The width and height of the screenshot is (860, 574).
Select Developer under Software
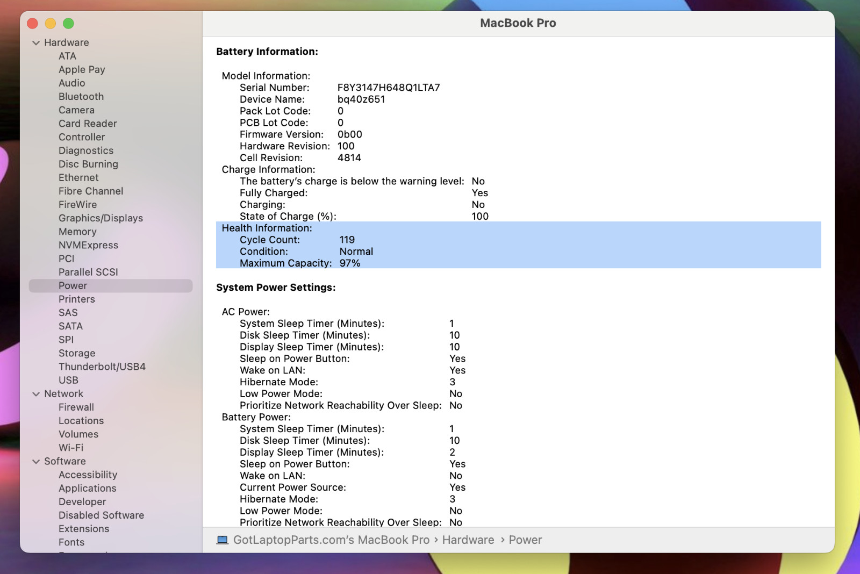click(x=82, y=501)
